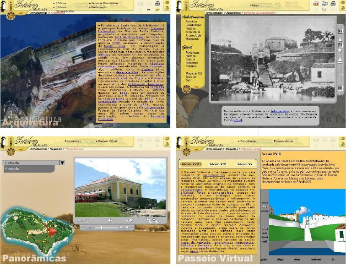Follow the 'virtual' link in the photo caption
The height and width of the screenshot is (277, 346).
238,120
